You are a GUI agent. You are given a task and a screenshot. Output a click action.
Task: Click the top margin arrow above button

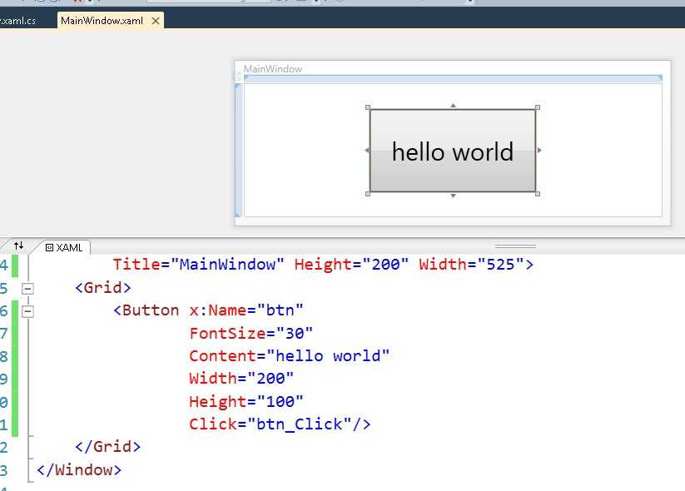tap(454, 106)
